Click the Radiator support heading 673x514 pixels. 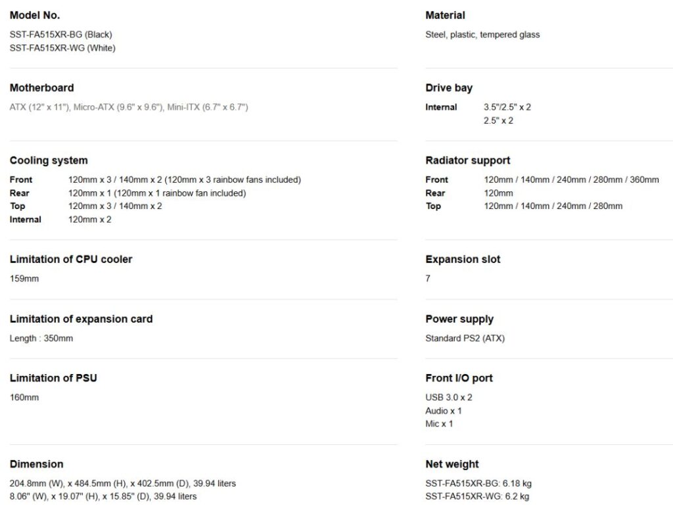coord(468,160)
